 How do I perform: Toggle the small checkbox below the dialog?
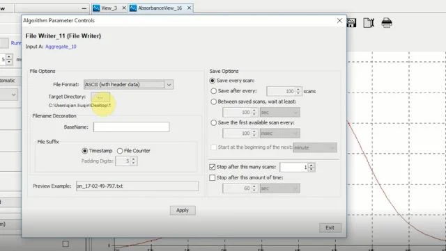[x=66, y=244]
